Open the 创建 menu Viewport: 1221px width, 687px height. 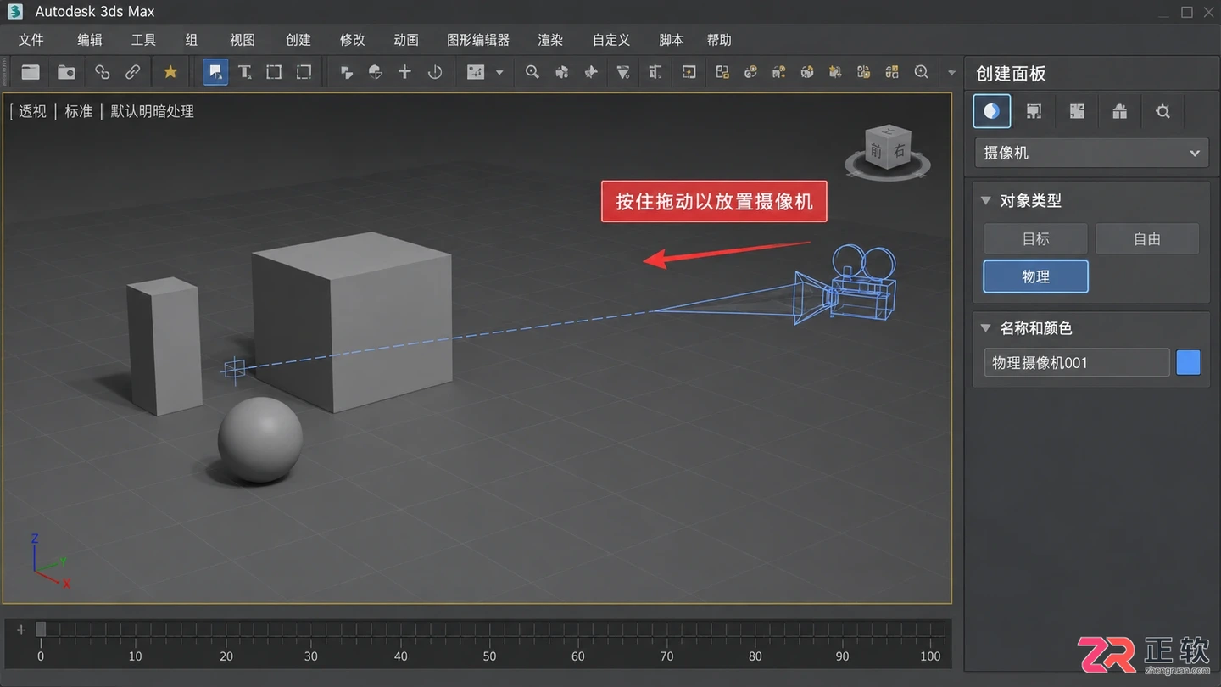(x=298, y=40)
